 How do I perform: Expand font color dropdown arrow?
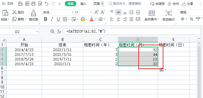pos(96,19)
